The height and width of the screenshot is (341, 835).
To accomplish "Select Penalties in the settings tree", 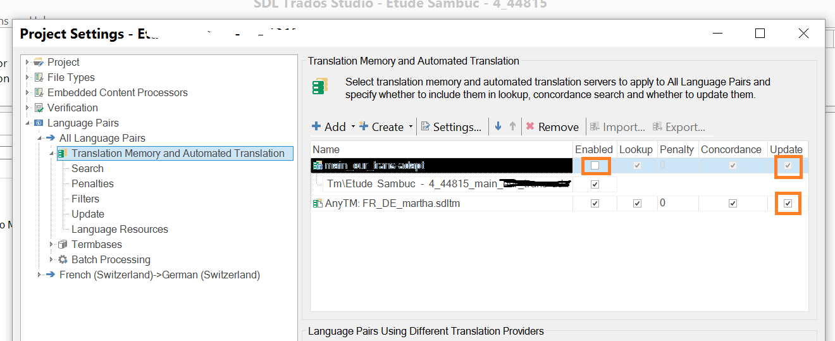I will pos(92,183).
